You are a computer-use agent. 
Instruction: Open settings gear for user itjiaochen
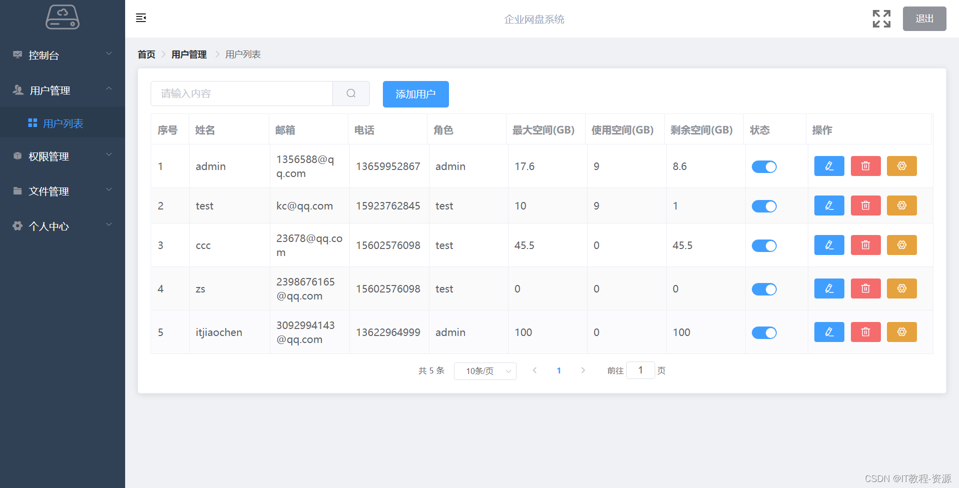901,332
